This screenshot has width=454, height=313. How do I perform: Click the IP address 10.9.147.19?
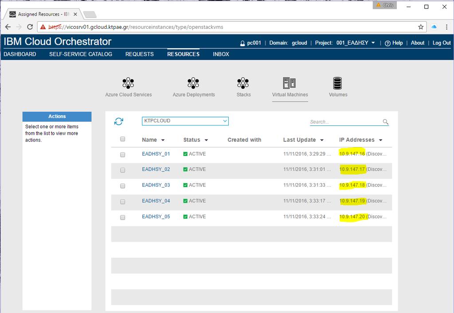[352, 201]
